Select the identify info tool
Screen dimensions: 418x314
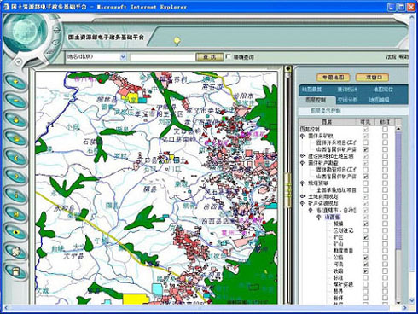[x=16, y=195]
